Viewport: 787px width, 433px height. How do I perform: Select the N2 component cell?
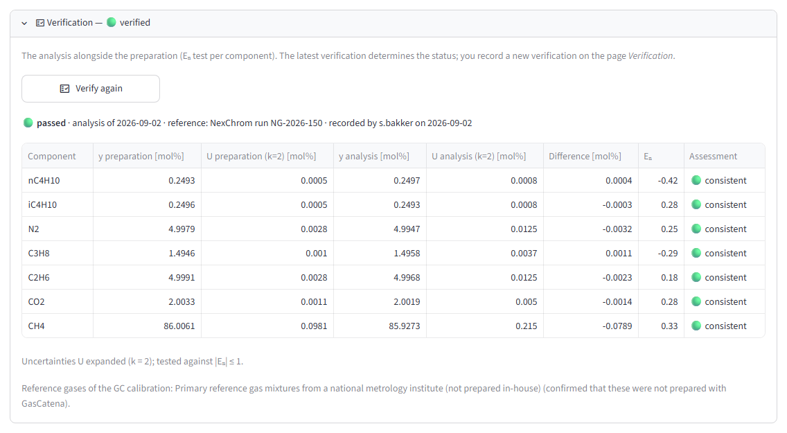pos(58,229)
